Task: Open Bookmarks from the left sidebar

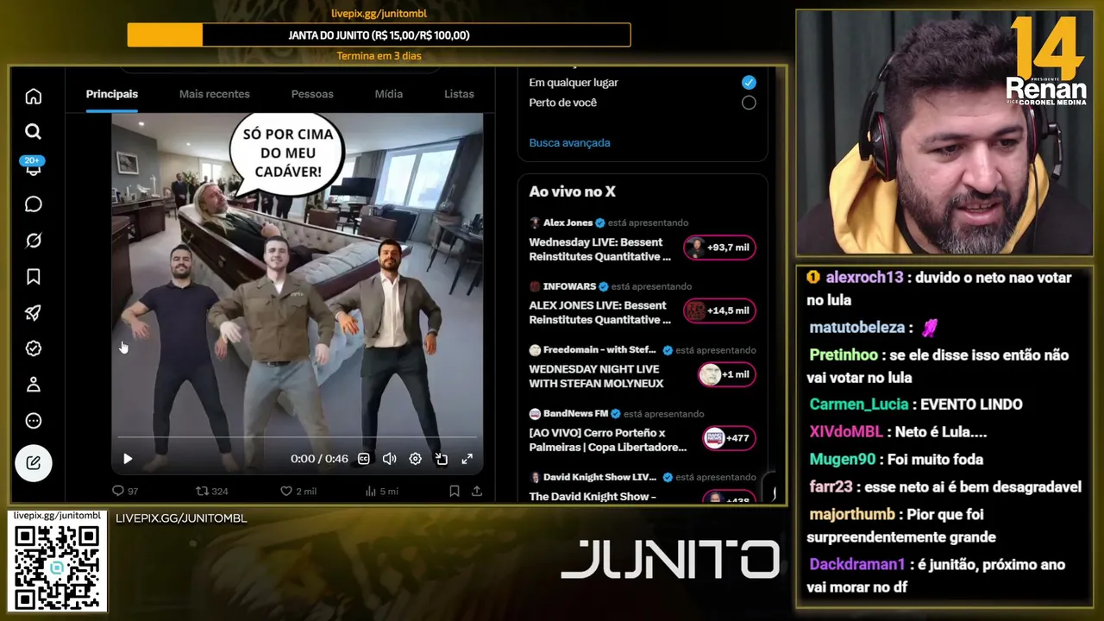Action: point(34,277)
